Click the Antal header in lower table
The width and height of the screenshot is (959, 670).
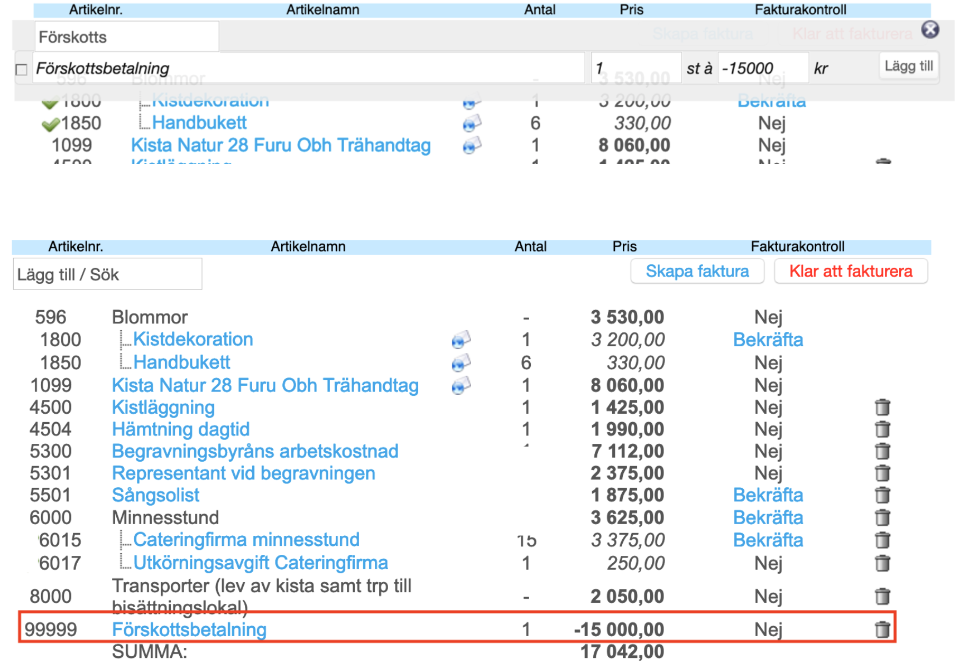531,247
